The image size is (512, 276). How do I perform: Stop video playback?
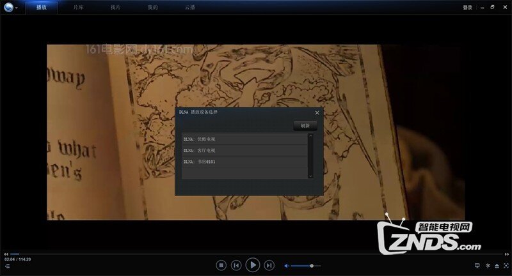point(221,265)
